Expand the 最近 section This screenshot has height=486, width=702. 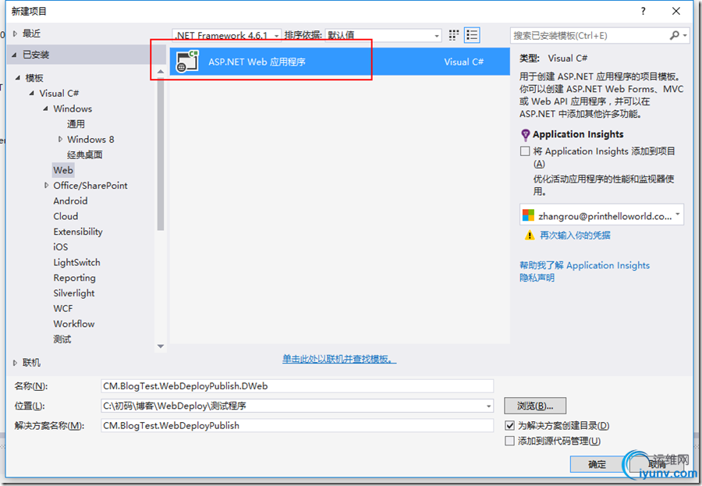(16, 34)
